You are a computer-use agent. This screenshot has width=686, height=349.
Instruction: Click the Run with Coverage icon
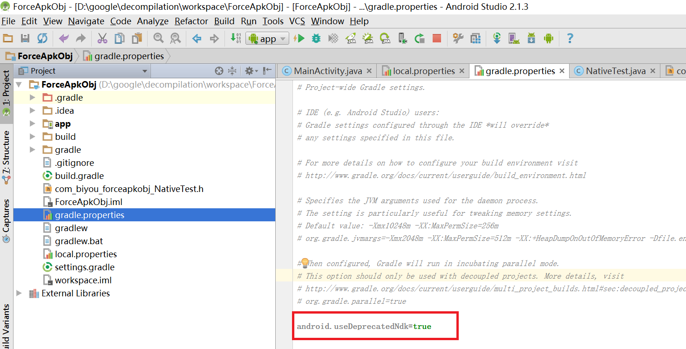point(333,38)
